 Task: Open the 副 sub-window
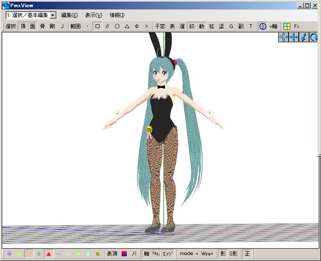point(241,26)
